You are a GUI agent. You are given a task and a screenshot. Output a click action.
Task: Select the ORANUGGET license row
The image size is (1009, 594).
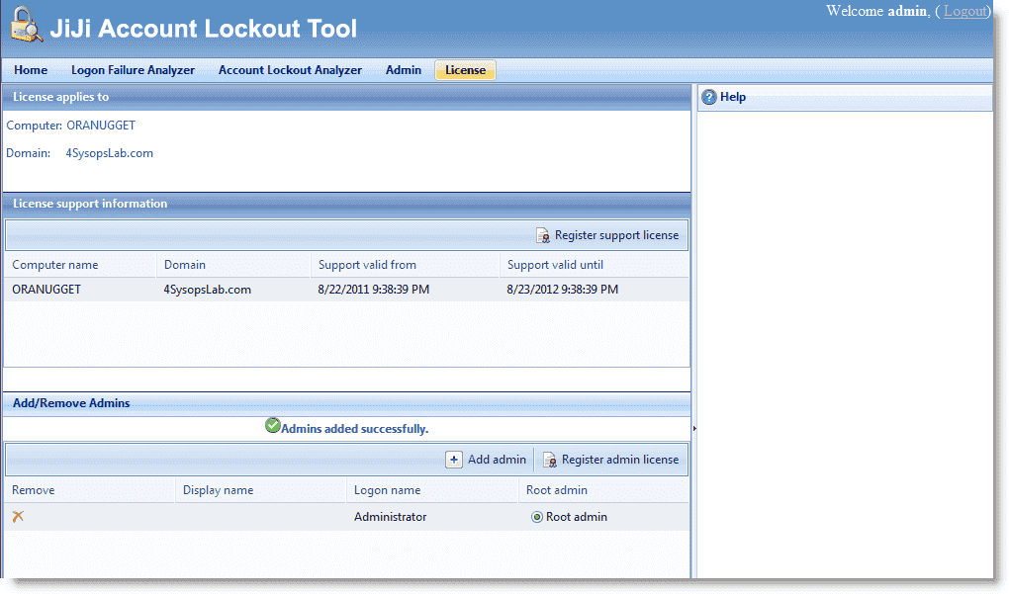pos(346,290)
